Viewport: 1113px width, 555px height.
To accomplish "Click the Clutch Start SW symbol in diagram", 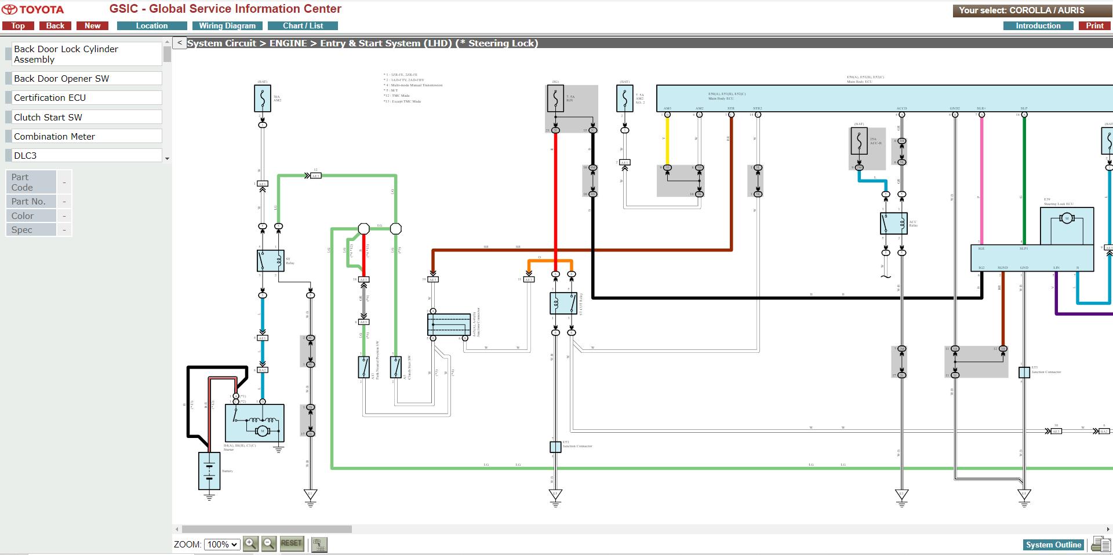I will coord(396,367).
